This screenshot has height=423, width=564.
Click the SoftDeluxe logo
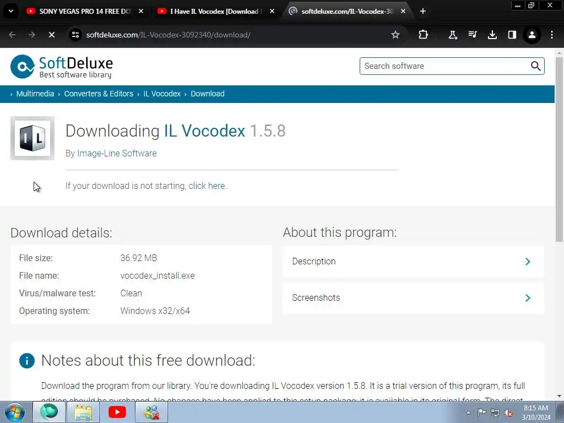click(x=62, y=67)
